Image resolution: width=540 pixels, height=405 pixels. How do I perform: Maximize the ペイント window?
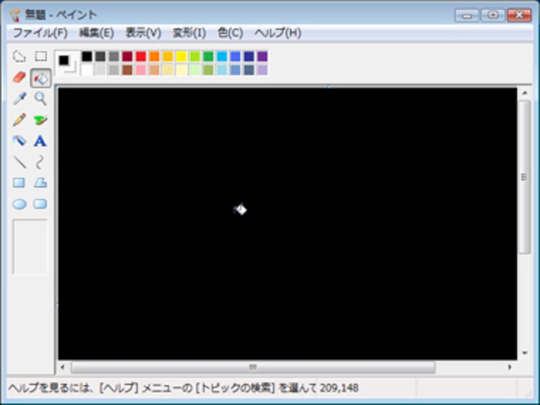493,16
